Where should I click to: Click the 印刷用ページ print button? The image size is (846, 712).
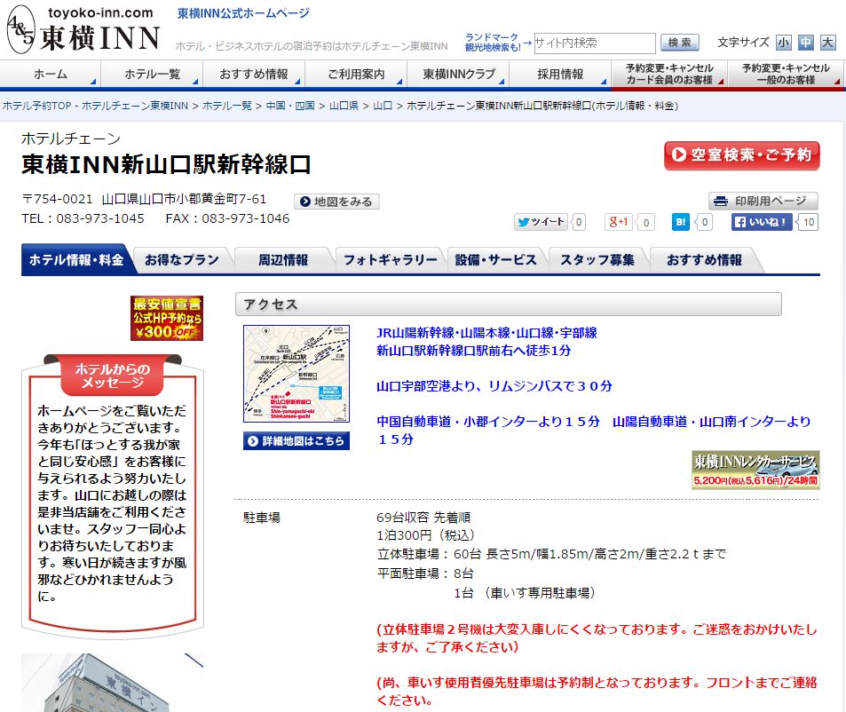[x=763, y=201]
